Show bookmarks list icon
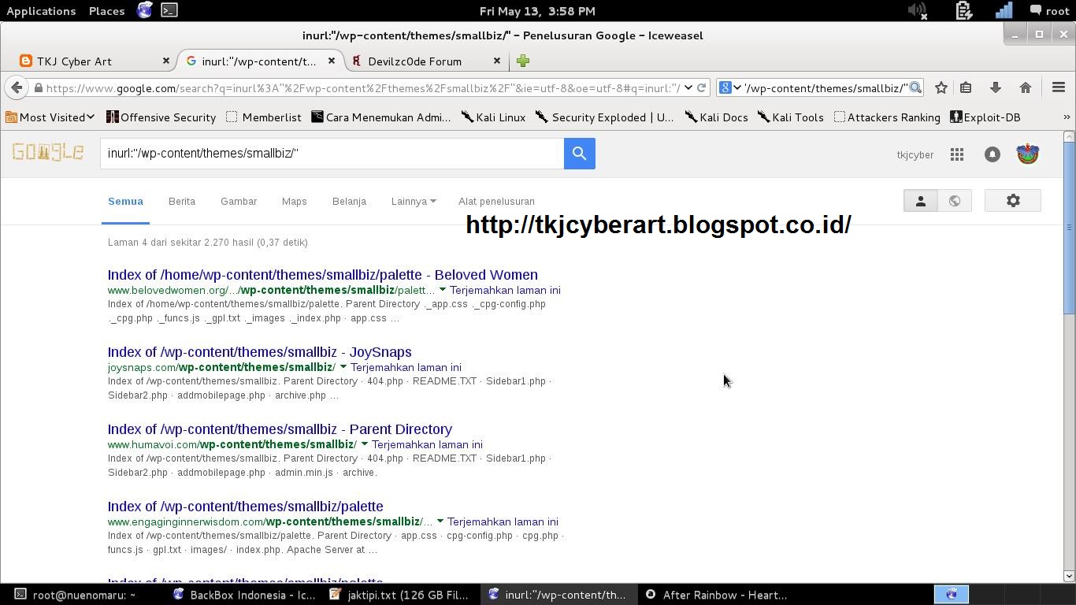The height and width of the screenshot is (605, 1076). [x=966, y=87]
